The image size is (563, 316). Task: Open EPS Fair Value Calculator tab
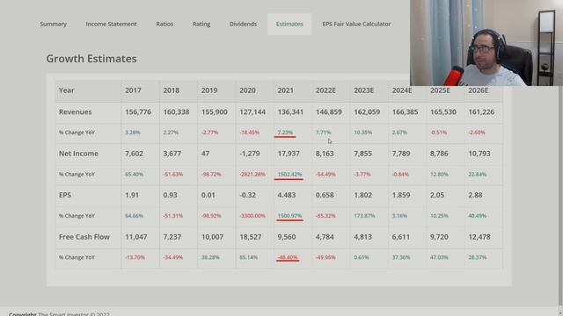coord(356,24)
